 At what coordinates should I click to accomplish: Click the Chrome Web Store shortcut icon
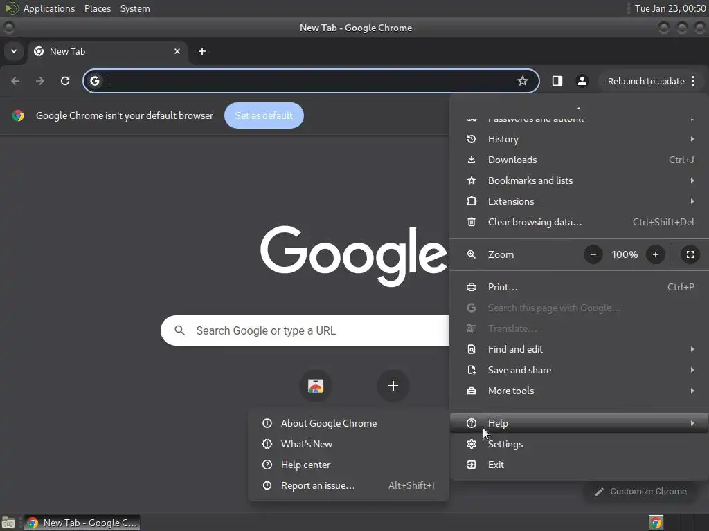click(x=316, y=386)
